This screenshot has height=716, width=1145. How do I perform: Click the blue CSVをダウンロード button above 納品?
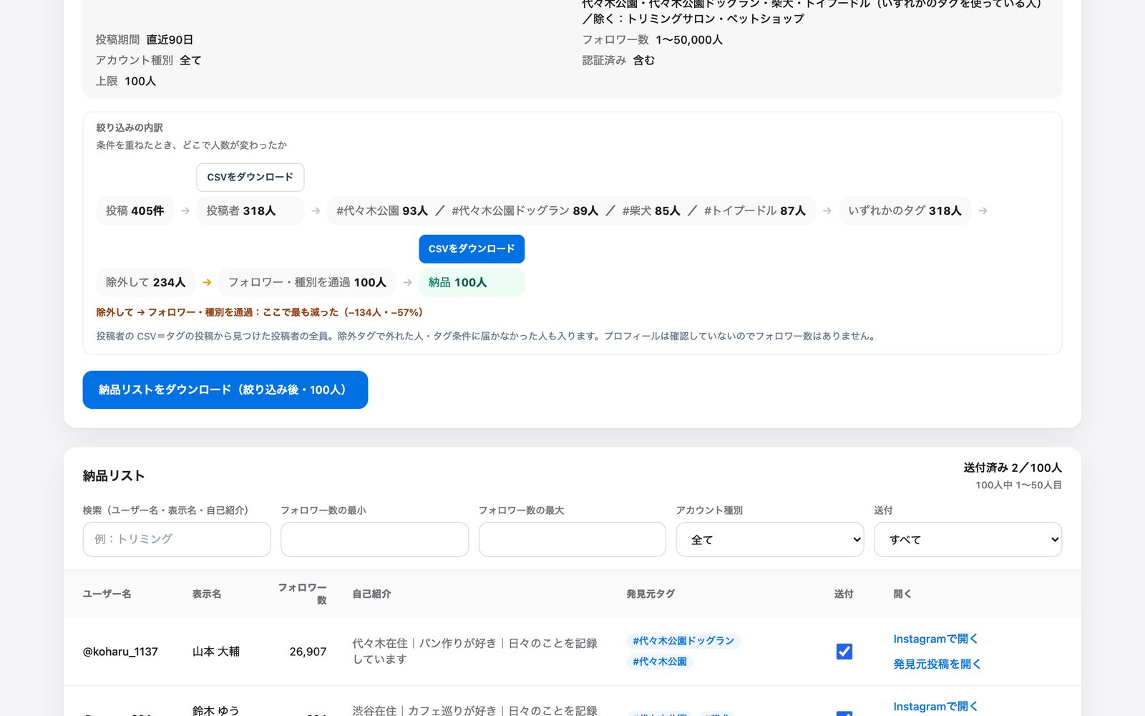(x=472, y=248)
